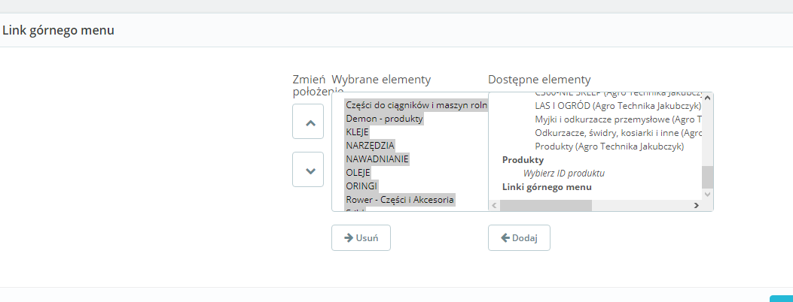This screenshot has height=302, width=793.
Task: Click vertical scrollbar down arrow of available list
Action: click(x=707, y=194)
